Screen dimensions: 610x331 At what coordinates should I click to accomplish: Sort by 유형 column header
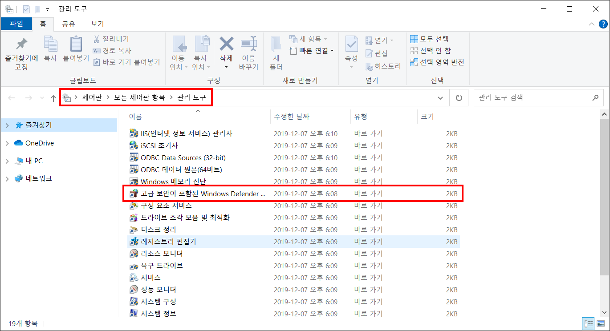click(384, 117)
